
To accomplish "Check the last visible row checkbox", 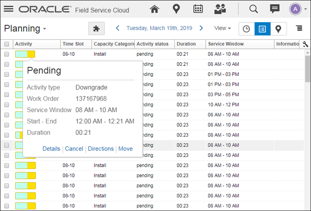I will click(7, 206).
